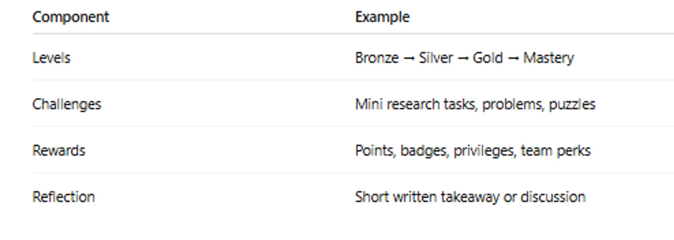Click the Component column header
674x240 pixels.
click(71, 17)
